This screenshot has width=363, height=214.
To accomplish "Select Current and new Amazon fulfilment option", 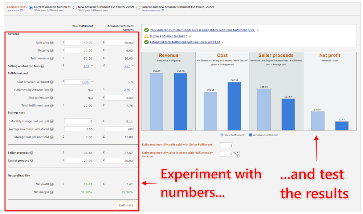I will (x=138, y=8).
